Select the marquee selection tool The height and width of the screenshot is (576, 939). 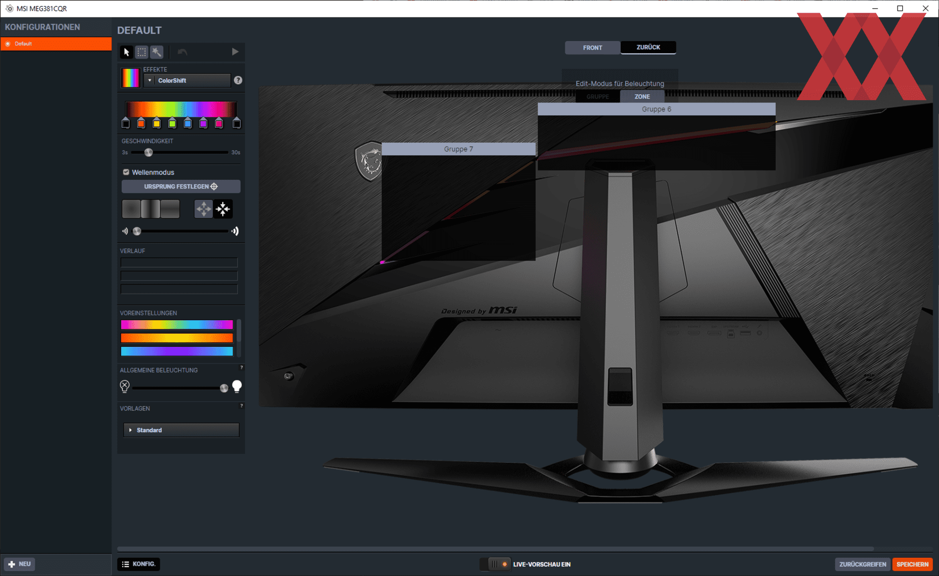142,52
